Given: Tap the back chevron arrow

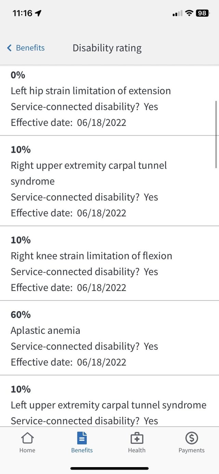Looking at the screenshot, I should [10, 48].
